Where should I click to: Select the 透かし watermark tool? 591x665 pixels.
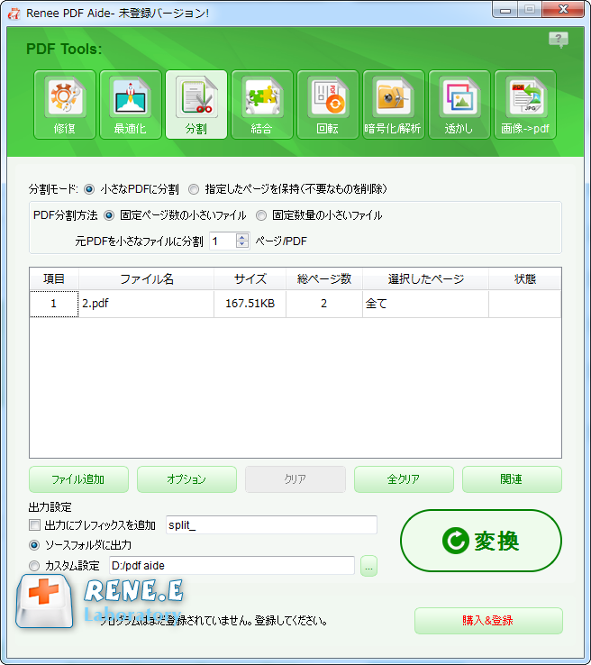click(x=459, y=105)
